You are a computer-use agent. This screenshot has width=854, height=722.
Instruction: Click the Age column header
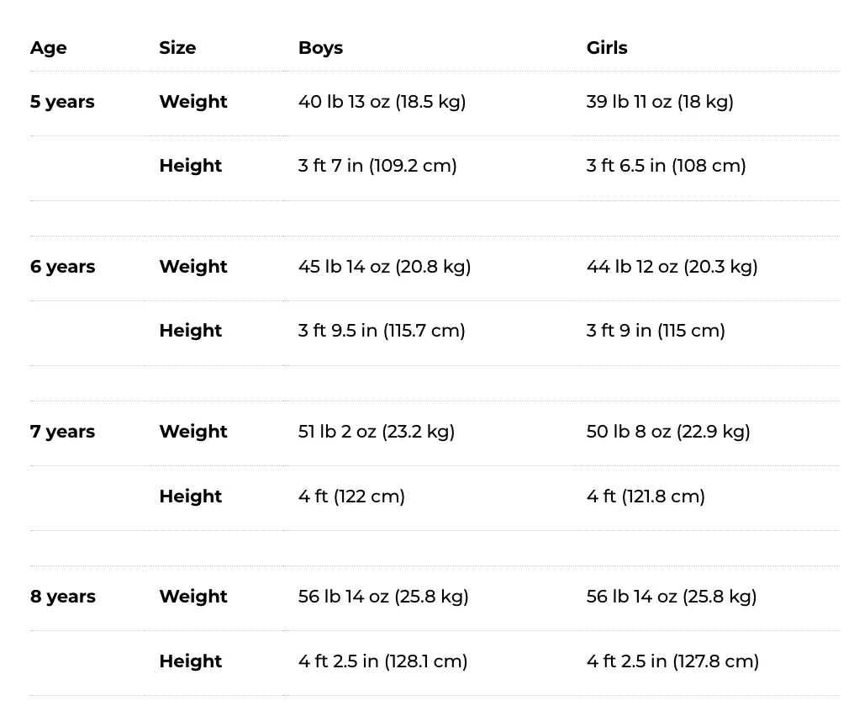(x=49, y=48)
